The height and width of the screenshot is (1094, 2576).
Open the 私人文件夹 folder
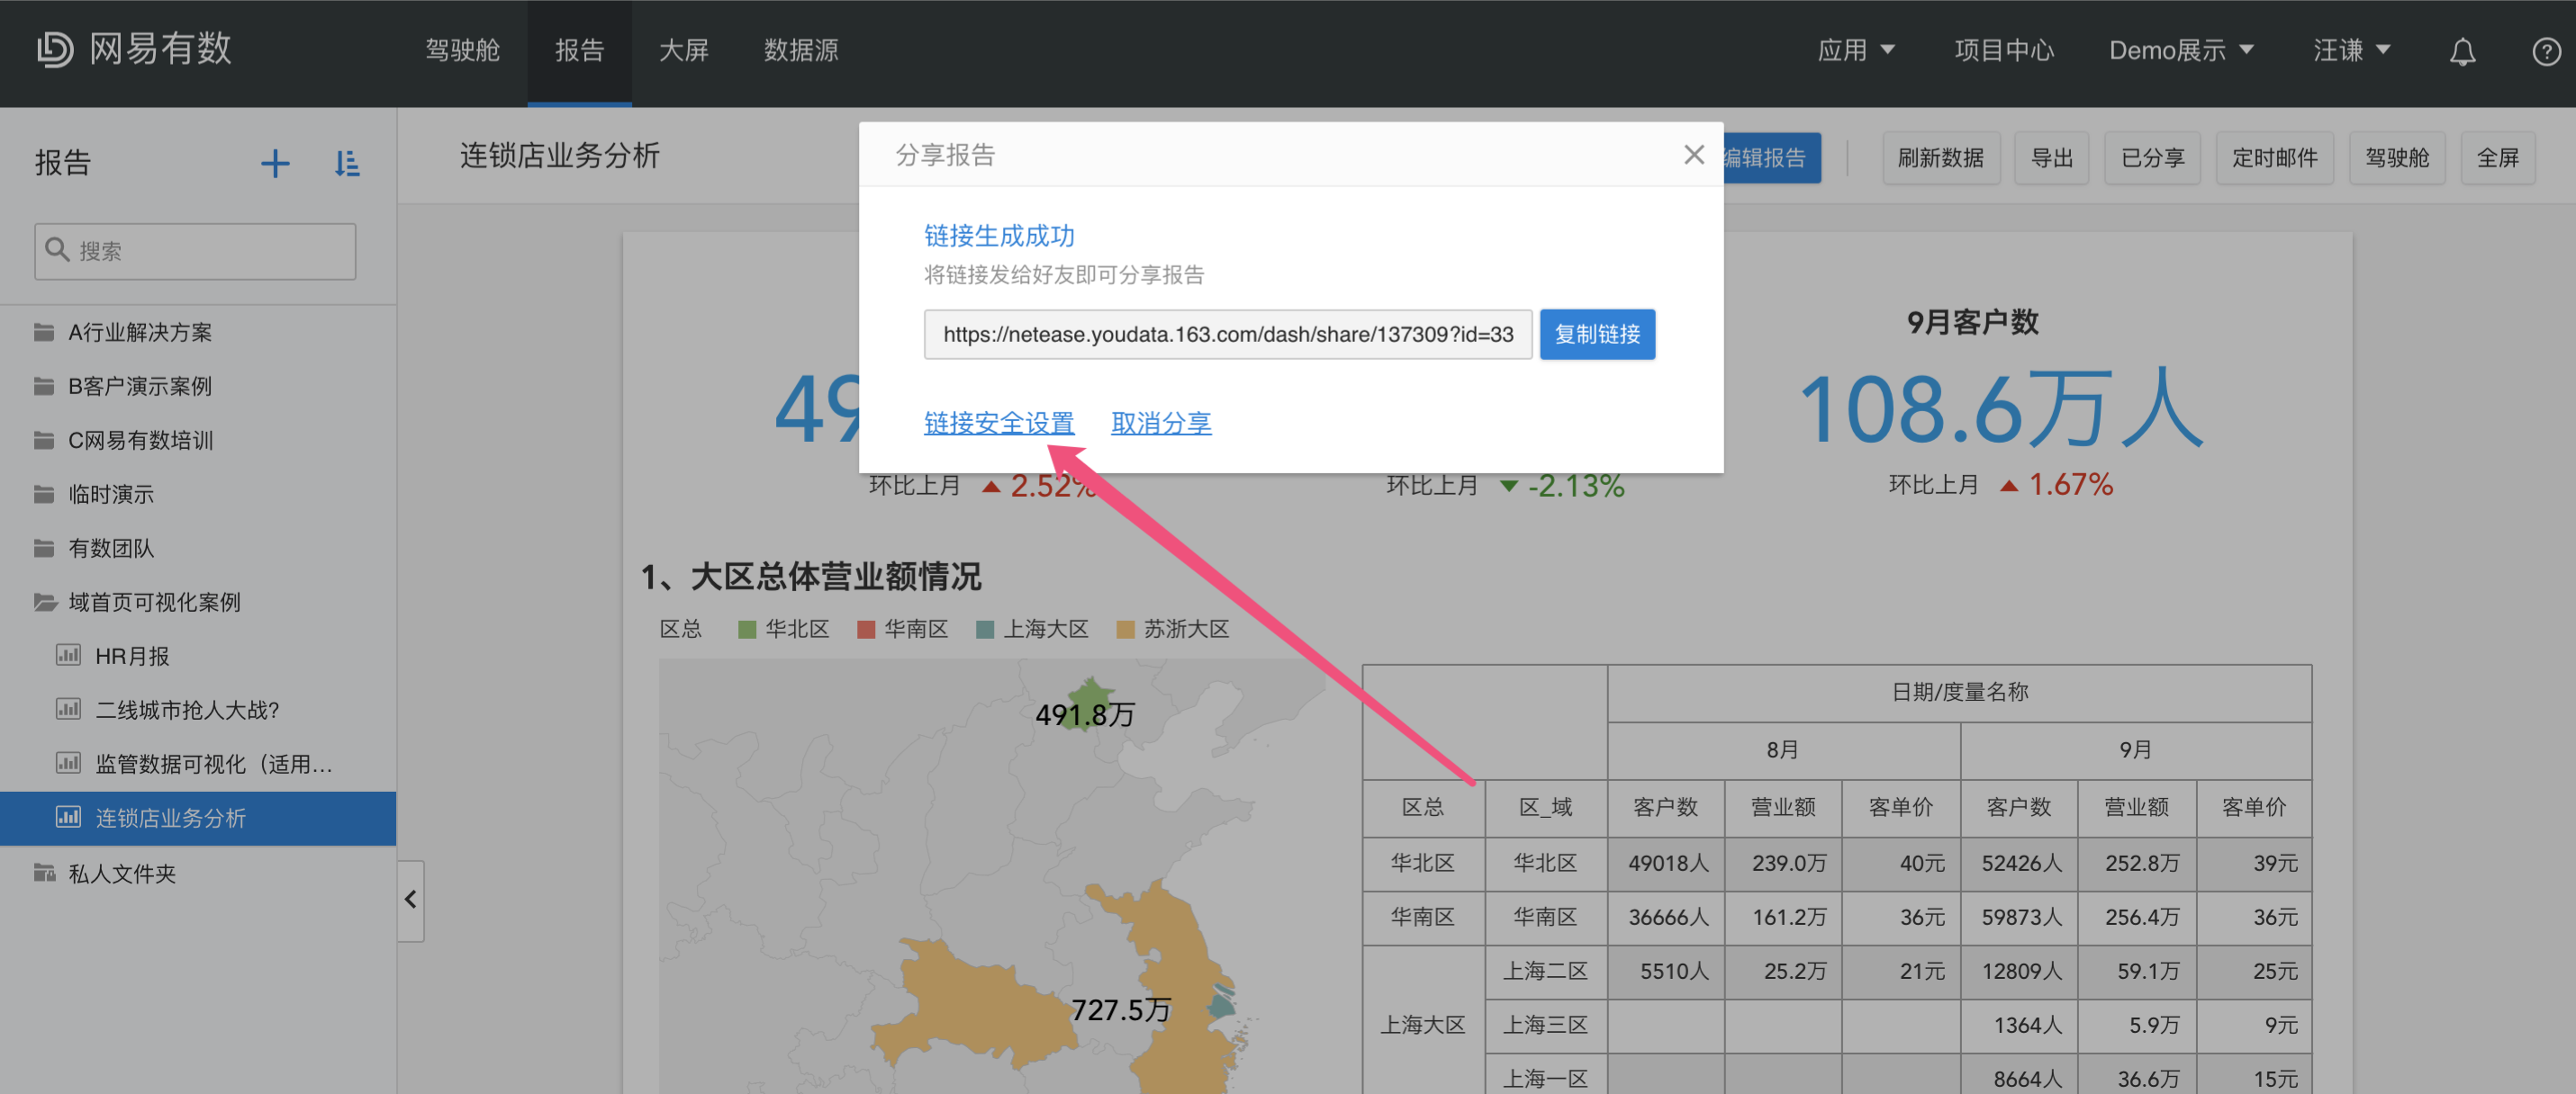tap(198, 874)
